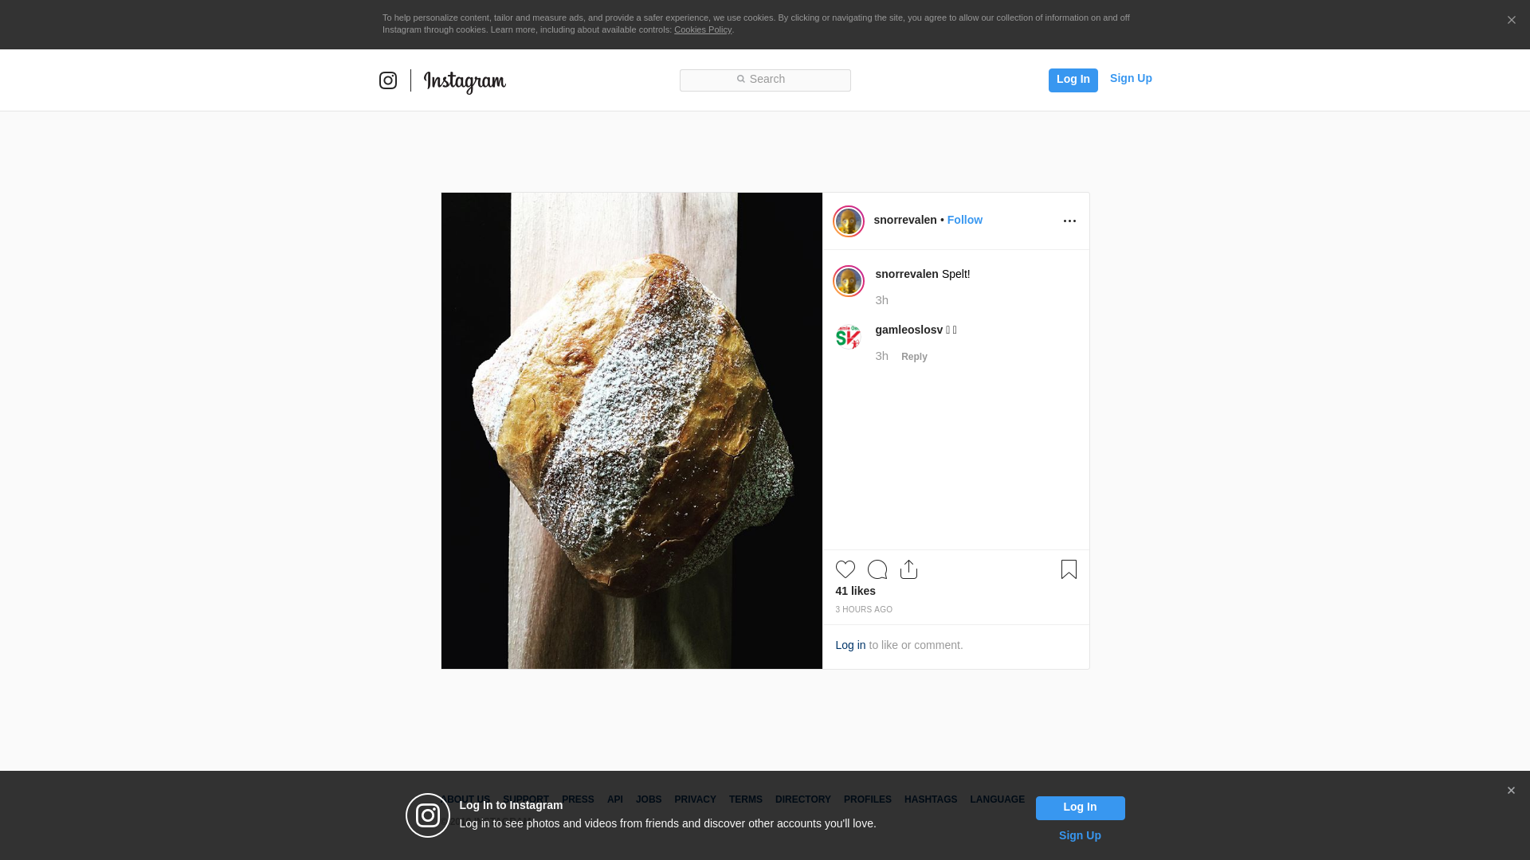Dismiss the cookie notice banner

point(1511,21)
